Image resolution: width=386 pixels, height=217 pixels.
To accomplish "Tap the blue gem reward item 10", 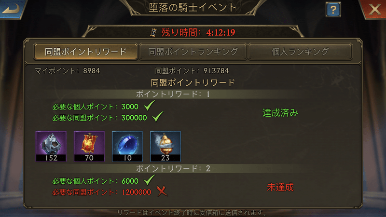I will click(x=127, y=146).
